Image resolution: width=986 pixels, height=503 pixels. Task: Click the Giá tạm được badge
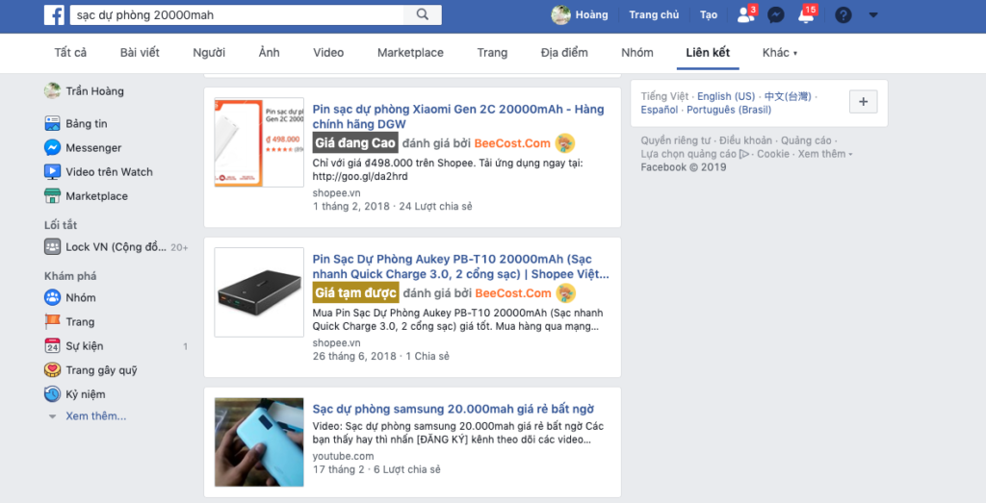[x=356, y=293]
